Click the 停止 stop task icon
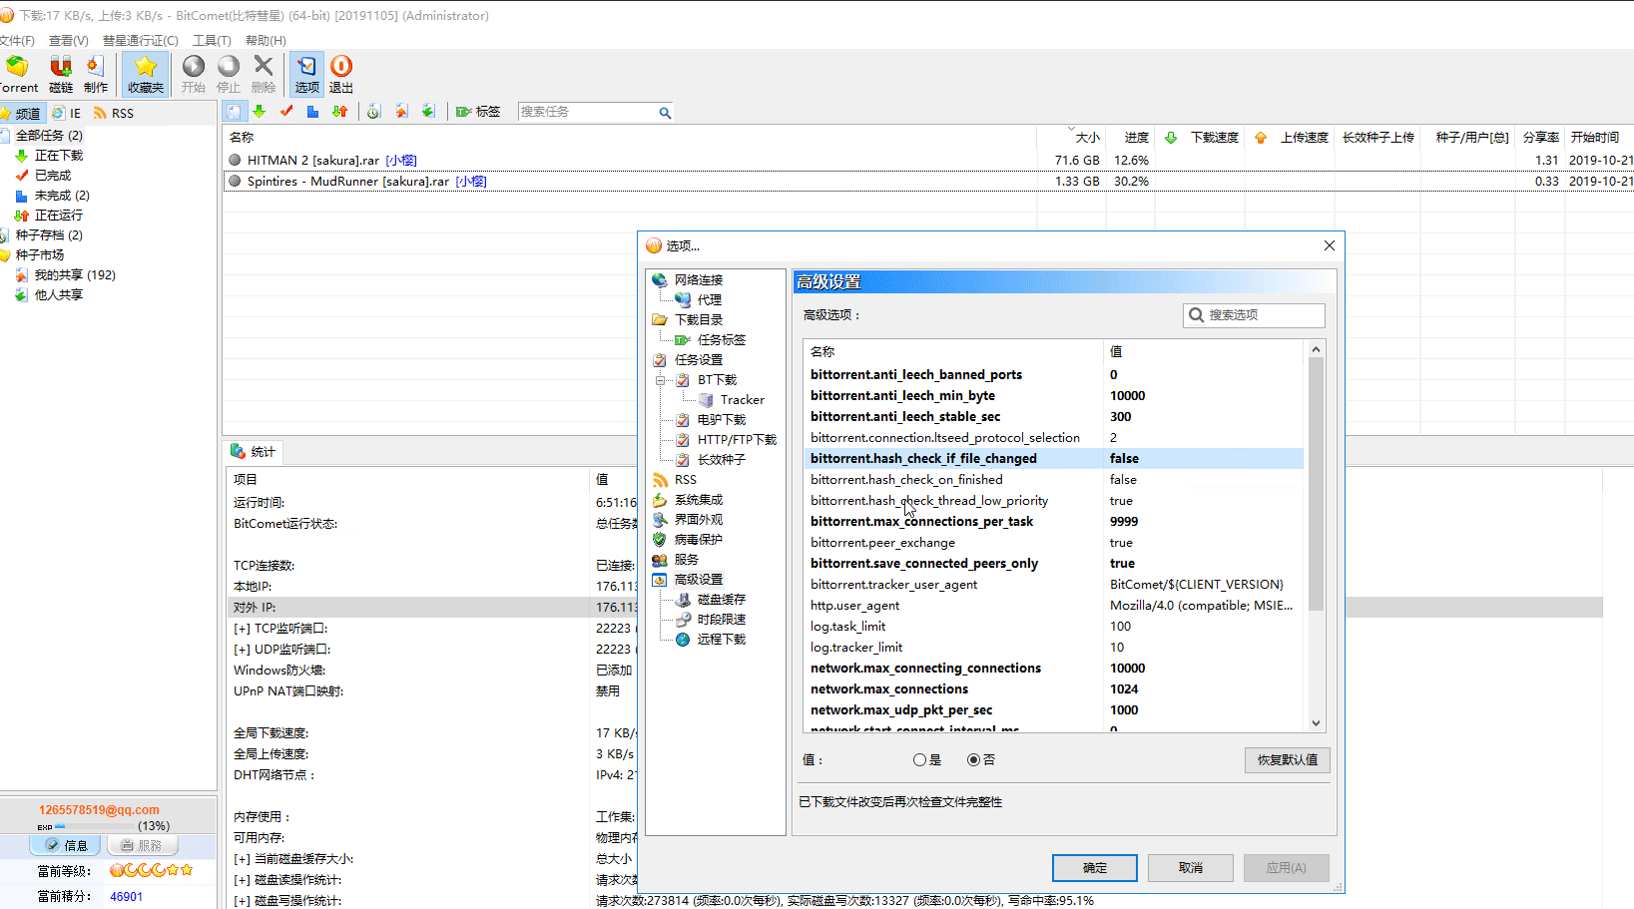This screenshot has width=1634, height=909. tap(229, 75)
